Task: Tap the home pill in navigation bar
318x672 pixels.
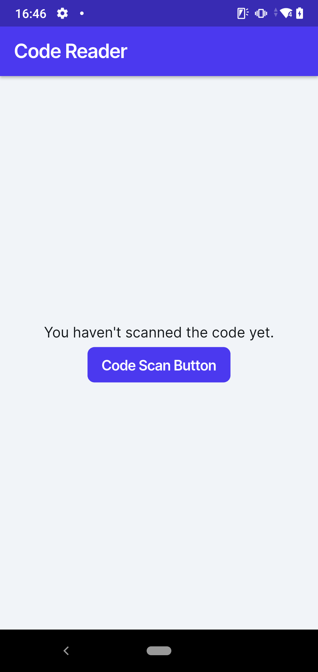Action: pyautogui.click(x=159, y=650)
